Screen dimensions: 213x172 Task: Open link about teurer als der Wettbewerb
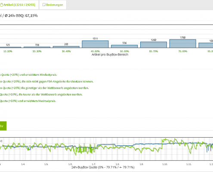[41, 95]
